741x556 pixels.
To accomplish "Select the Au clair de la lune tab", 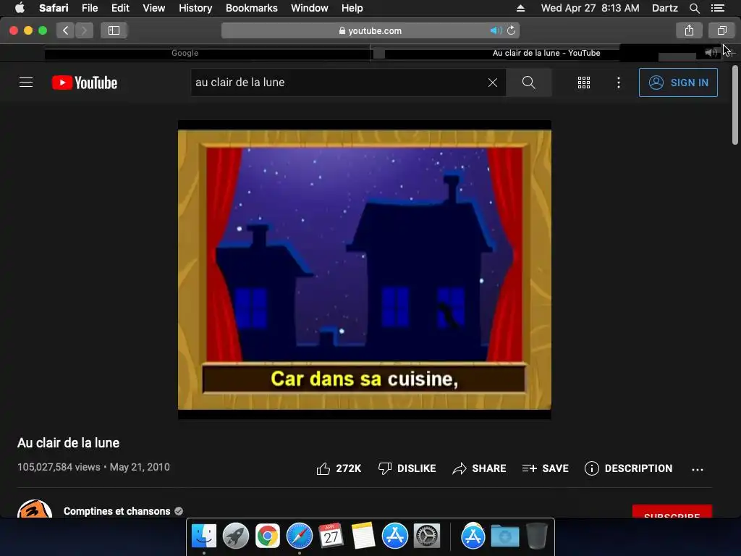I will tap(546, 53).
